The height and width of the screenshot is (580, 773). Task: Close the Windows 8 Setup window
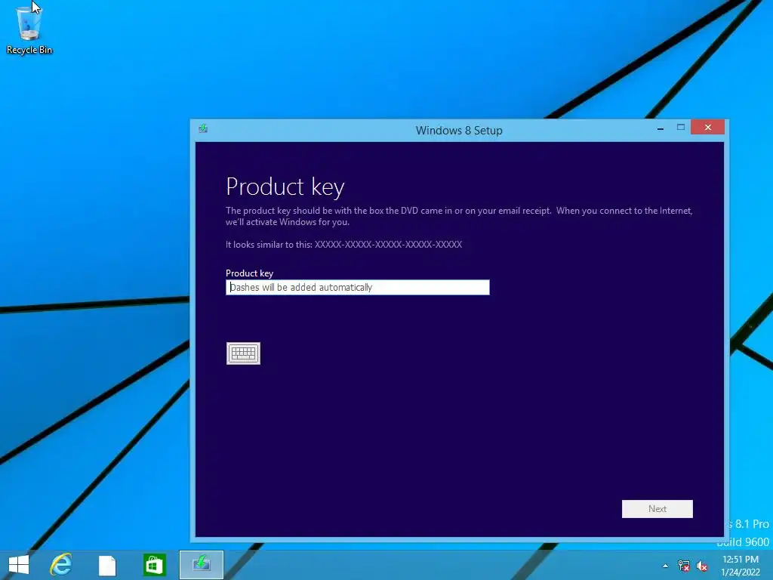coord(707,127)
